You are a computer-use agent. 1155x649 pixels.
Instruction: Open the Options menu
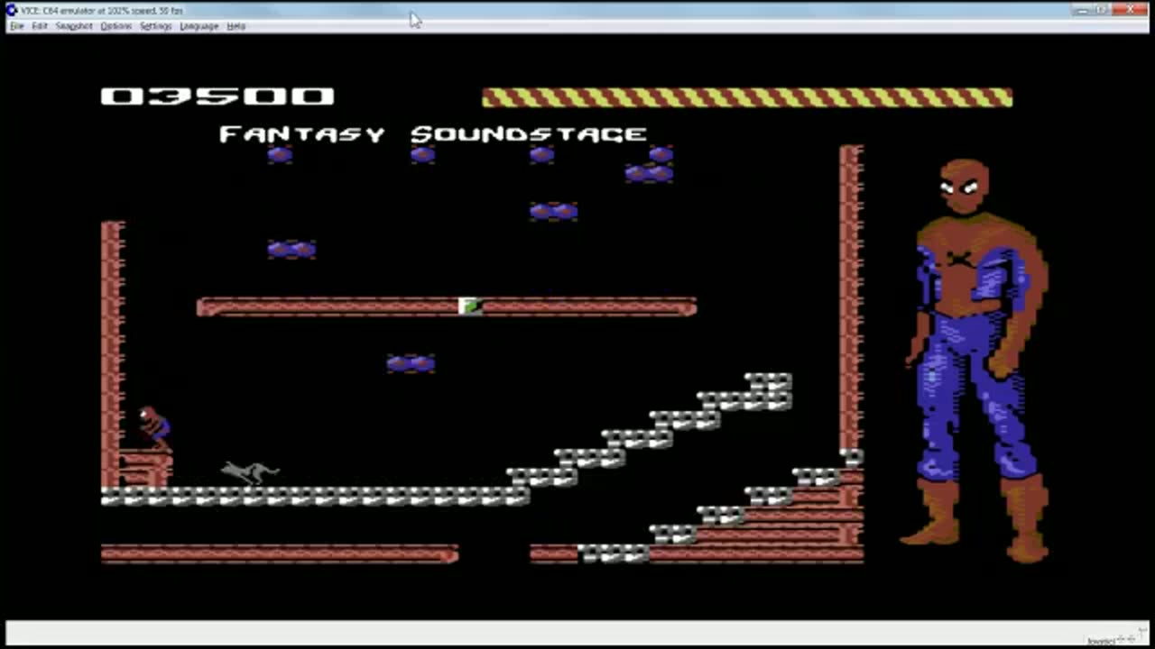(x=115, y=26)
